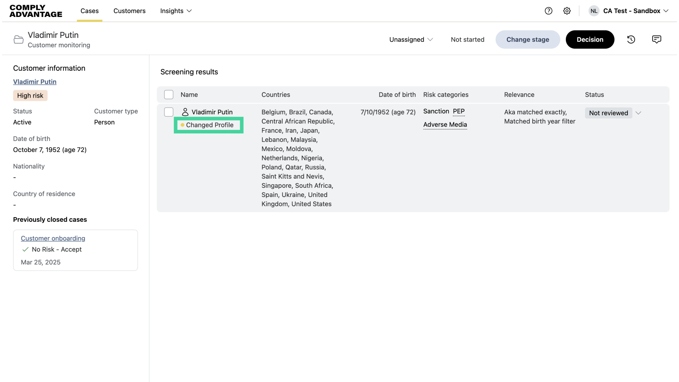
Task: Click the NL user avatar
Action: coord(594,11)
